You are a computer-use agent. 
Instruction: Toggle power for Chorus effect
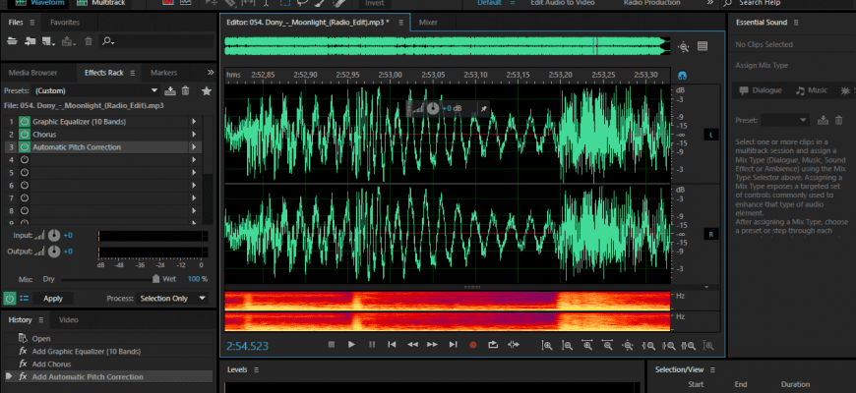24,134
